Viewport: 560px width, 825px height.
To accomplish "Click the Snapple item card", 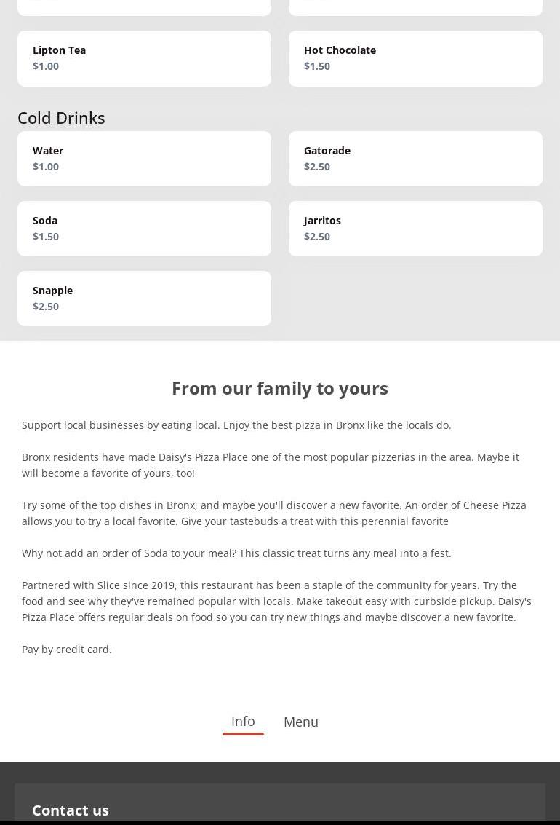I will pos(144,299).
